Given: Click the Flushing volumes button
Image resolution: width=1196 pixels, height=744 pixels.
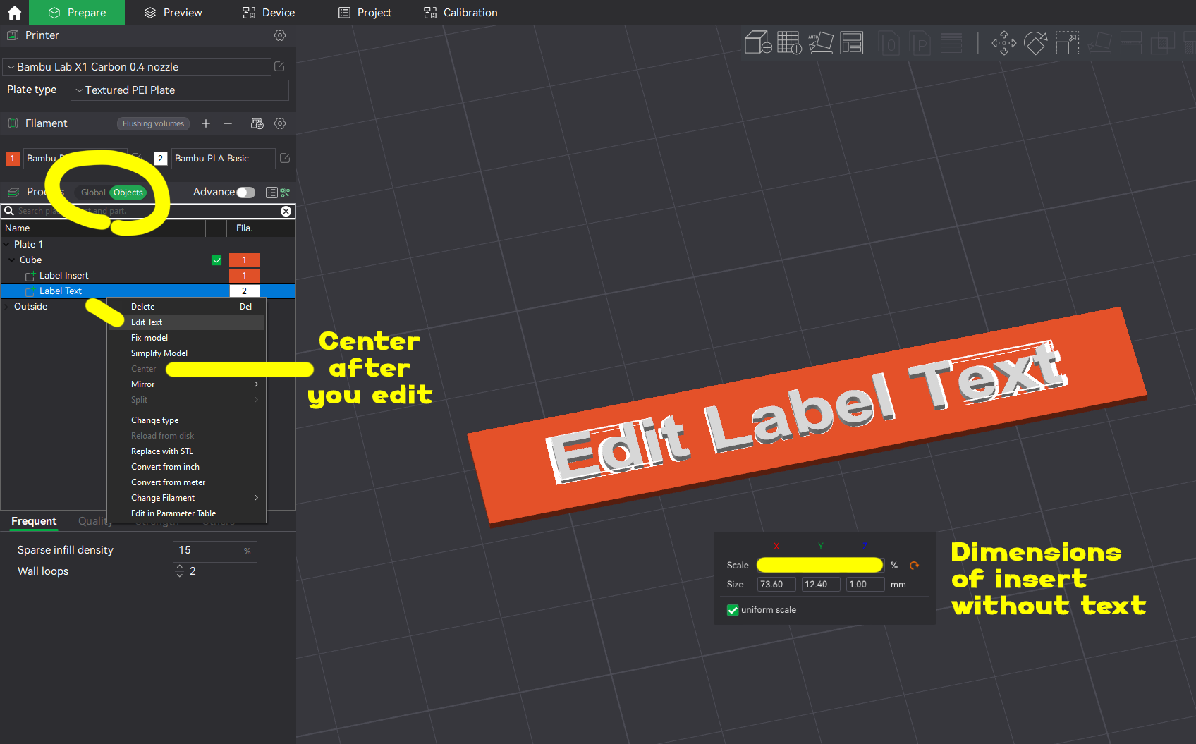Looking at the screenshot, I should tap(153, 123).
